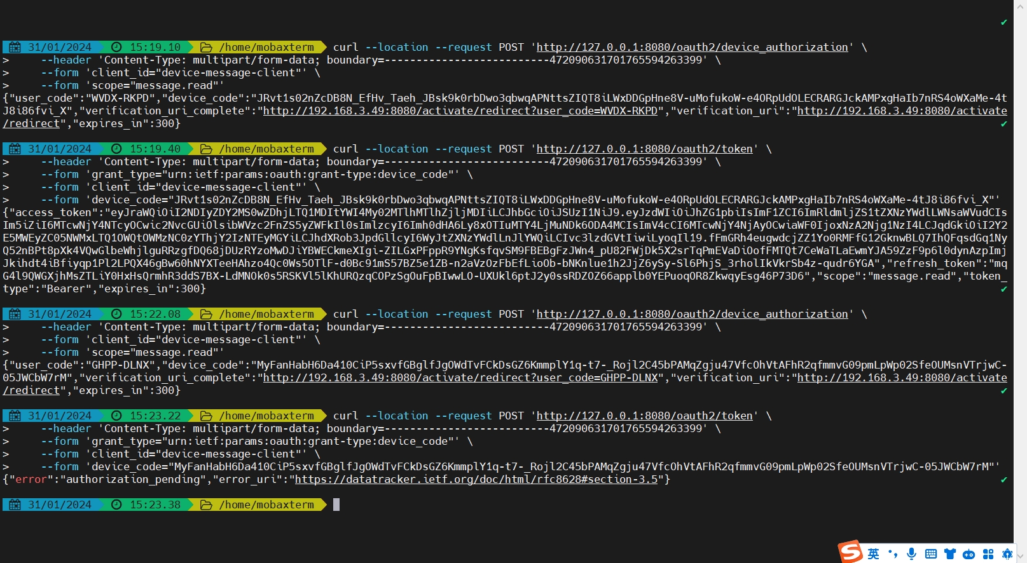Open the rfc8628 section-3.5 error link
This screenshot has height=563, width=1027.
pyautogui.click(x=476, y=479)
